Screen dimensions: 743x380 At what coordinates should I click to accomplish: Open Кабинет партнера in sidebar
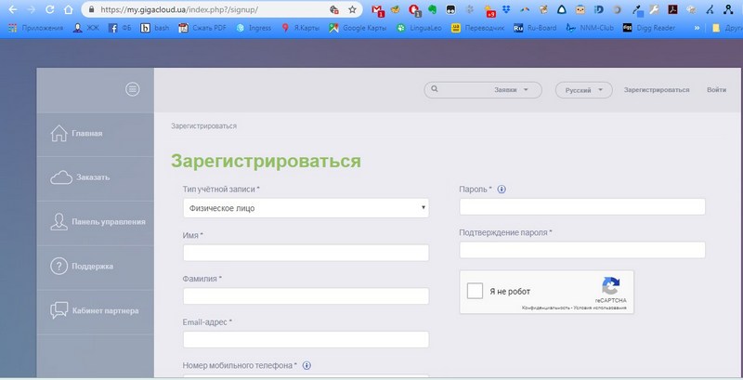coord(96,312)
